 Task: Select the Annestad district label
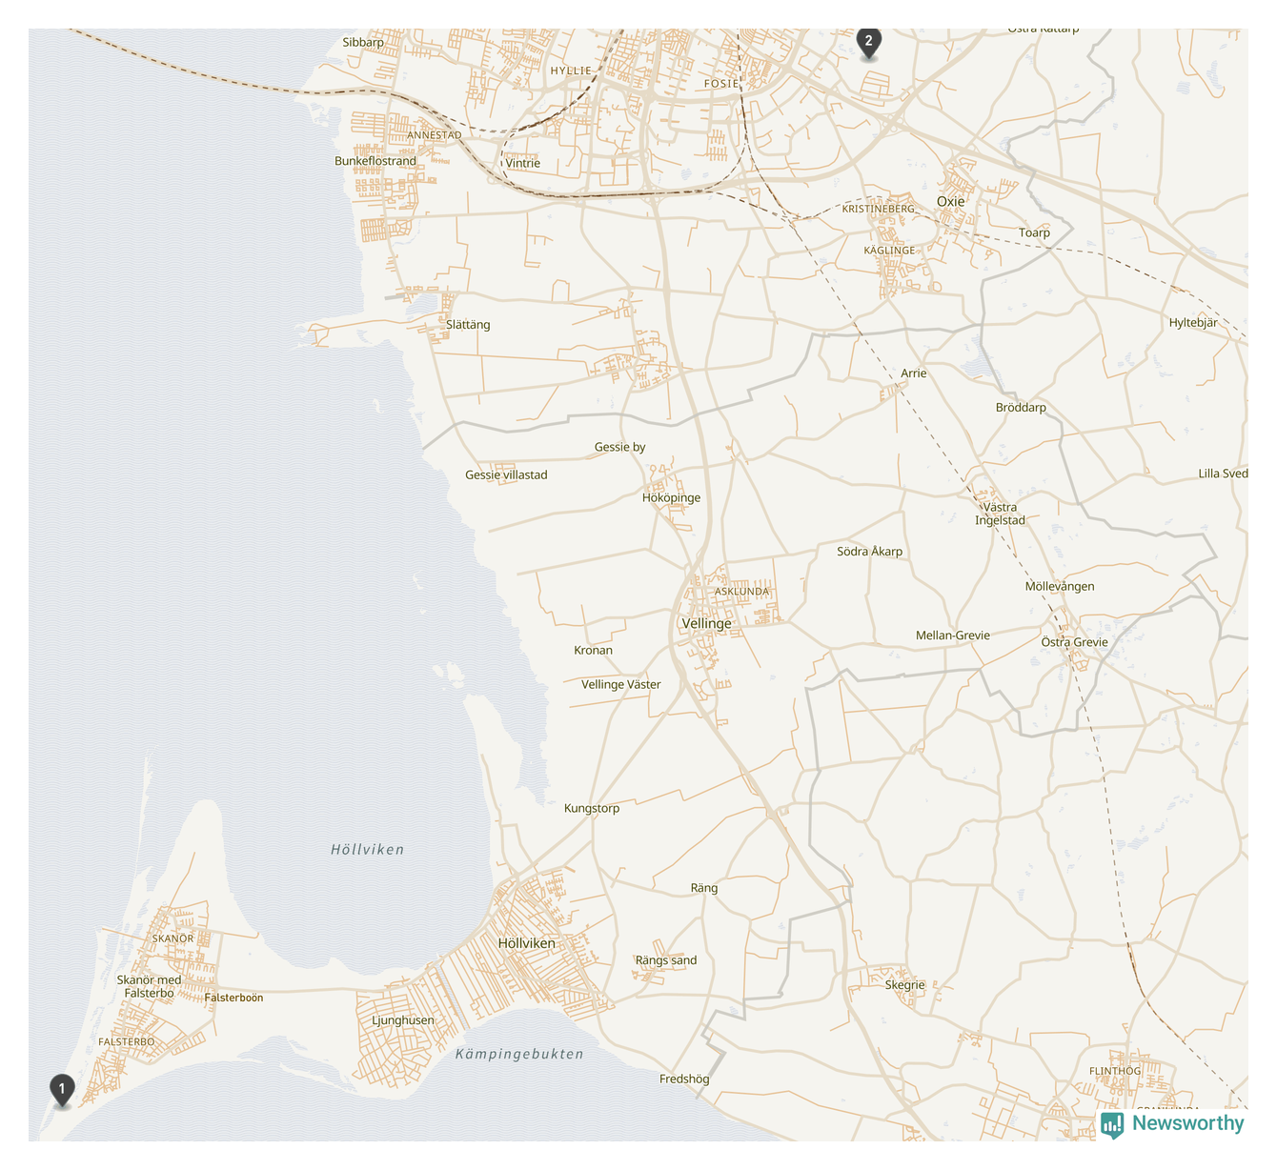tap(435, 135)
